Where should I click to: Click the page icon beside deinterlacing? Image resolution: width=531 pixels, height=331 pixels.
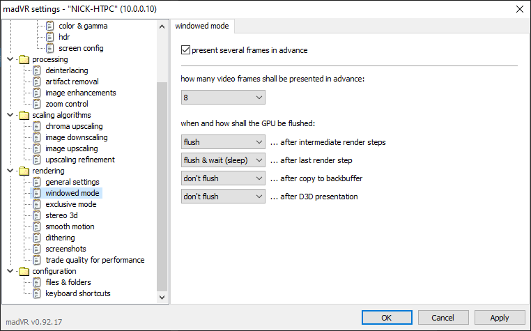(37, 70)
